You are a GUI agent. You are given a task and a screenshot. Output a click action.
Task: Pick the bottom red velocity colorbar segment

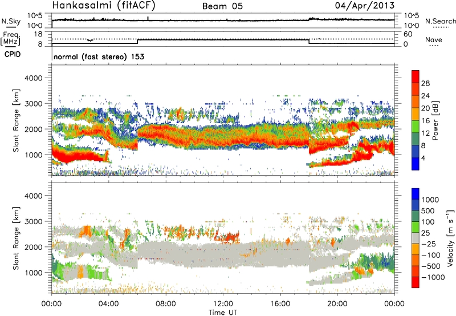click(x=416, y=282)
